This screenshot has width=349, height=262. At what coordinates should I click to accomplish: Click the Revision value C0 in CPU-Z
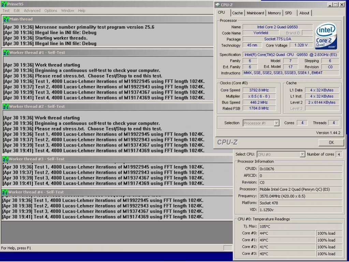(x=330, y=67)
